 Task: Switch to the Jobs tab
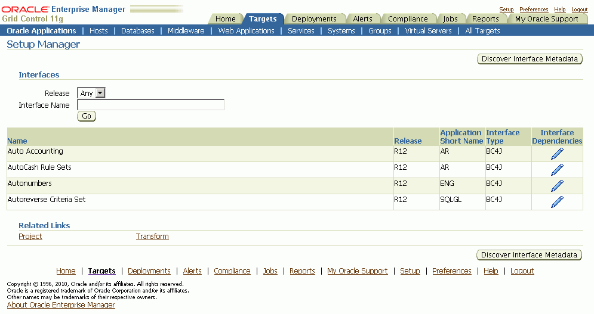point(450,19)
